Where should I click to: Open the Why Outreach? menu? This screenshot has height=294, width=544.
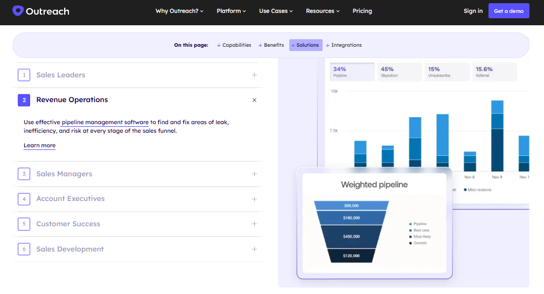pyautogui.click(x=179, y=11)
